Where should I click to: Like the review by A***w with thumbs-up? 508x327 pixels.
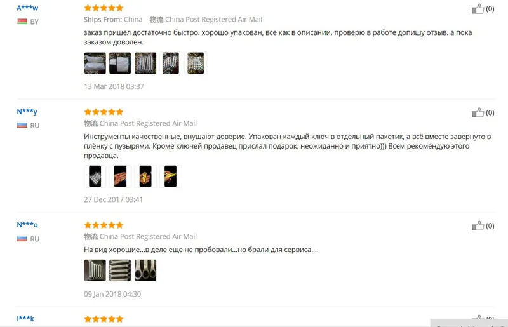[478, 9]
